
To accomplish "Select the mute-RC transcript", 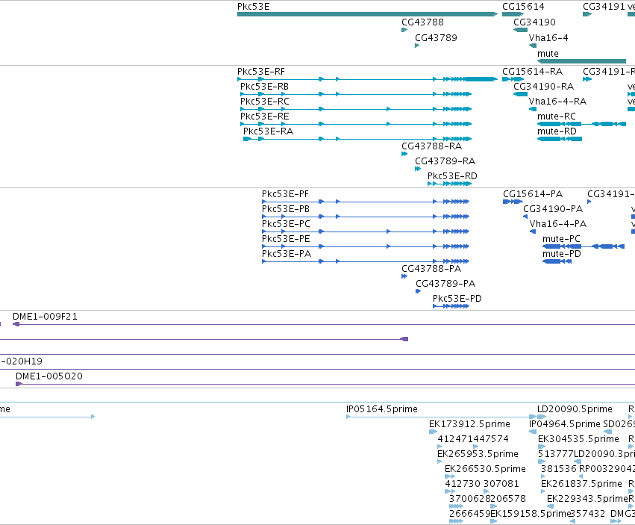I will pyautogui.click(x=581, y=124).
